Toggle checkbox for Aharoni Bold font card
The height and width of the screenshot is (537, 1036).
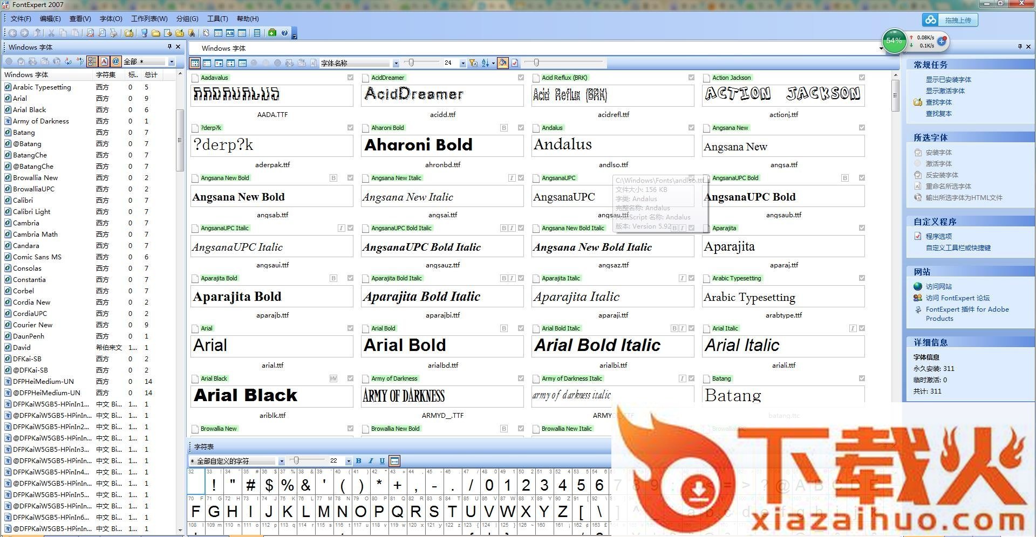click(x=521, y=128)
